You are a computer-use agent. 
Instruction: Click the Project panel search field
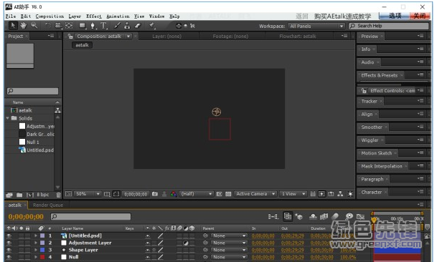[32, 91]
